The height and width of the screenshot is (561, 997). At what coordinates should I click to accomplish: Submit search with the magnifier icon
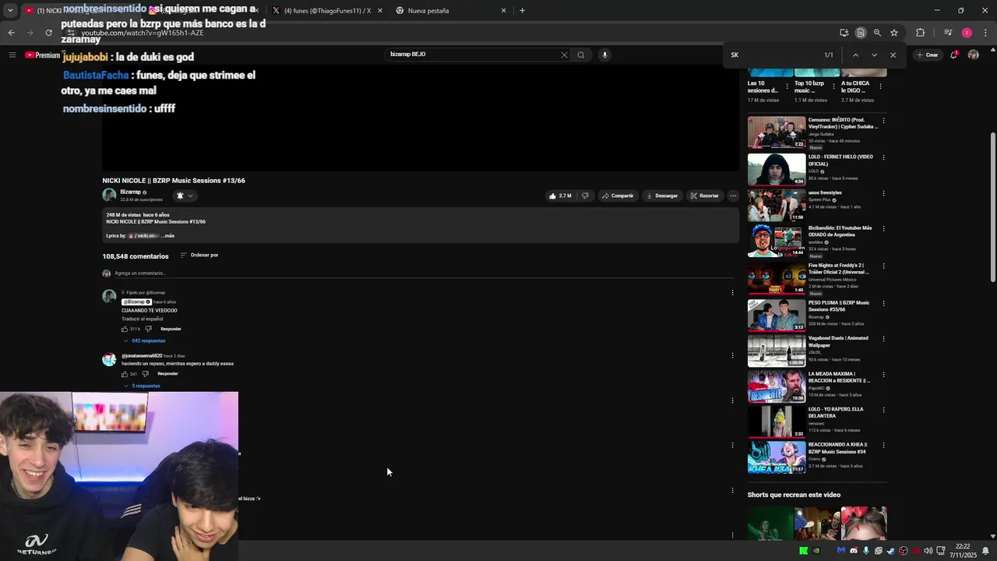pyautogui.click(x=580, y=55)
